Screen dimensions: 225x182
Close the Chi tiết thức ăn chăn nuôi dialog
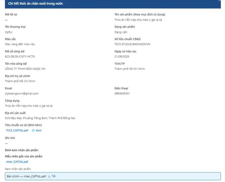(220, 1)
